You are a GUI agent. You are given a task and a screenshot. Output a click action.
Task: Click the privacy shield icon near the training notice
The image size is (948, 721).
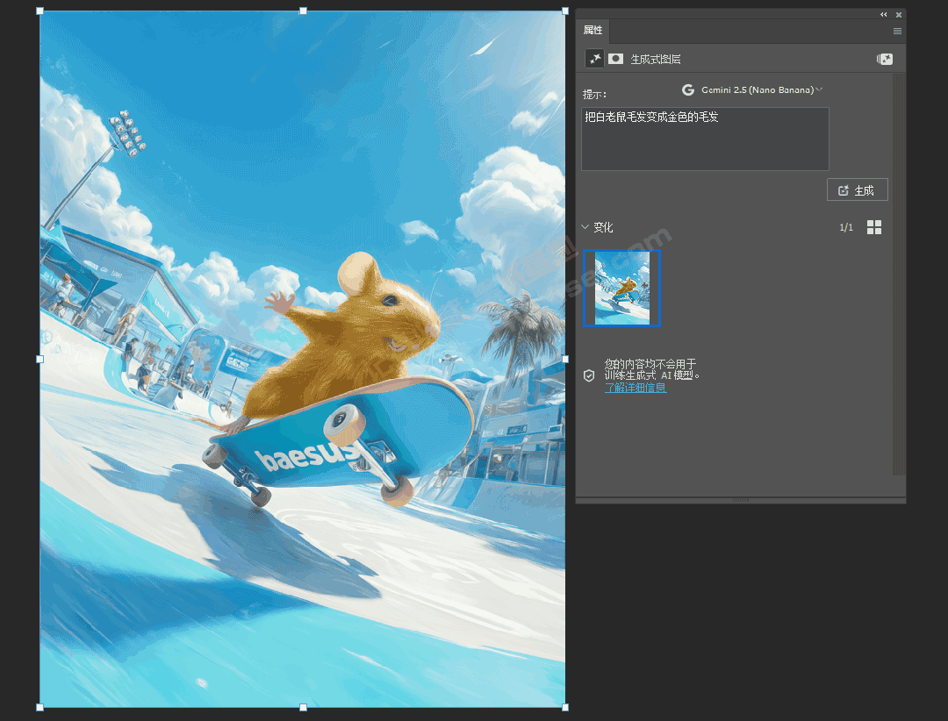click(x=589, y=375)
